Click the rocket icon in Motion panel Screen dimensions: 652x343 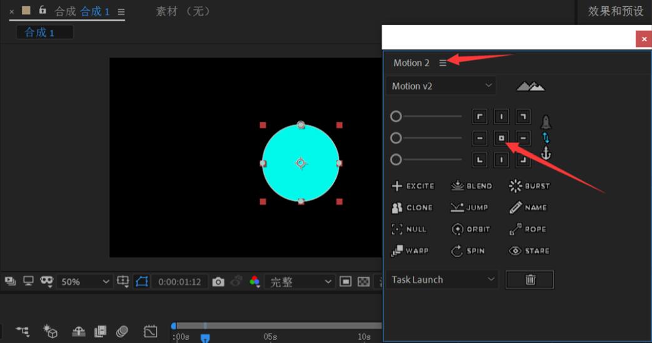pos(546,122)
